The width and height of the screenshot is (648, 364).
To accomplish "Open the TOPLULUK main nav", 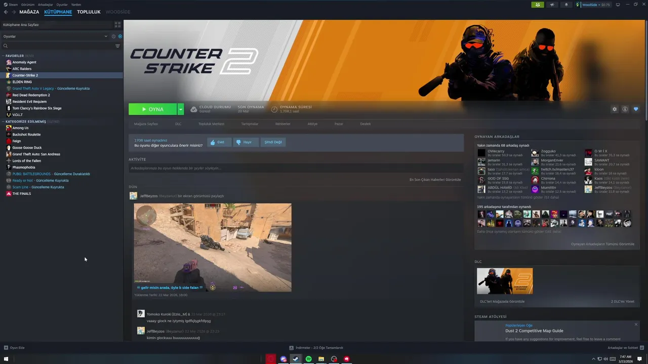I will coord(89,12).
